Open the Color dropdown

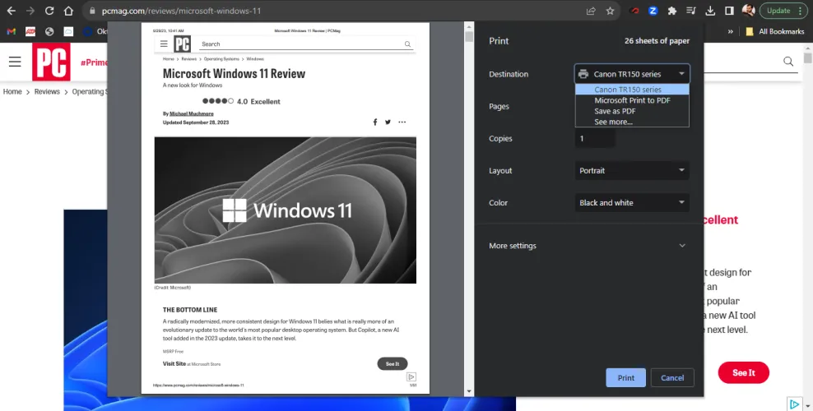pos(631,203)
